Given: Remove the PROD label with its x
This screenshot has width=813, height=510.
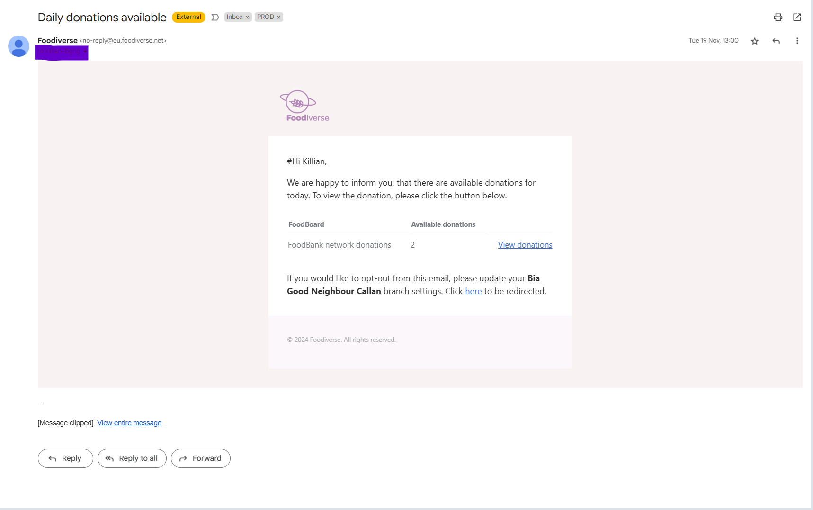Looking at the screenshot, I should click(279, 17).
